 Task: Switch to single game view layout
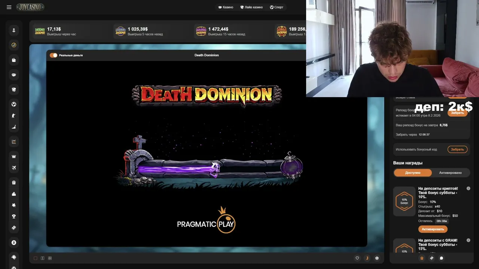36,258
